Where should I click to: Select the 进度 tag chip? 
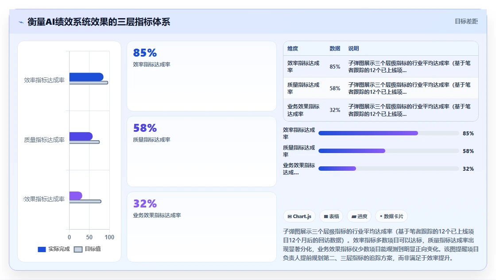pyautogui.click(x=359, y=216)
